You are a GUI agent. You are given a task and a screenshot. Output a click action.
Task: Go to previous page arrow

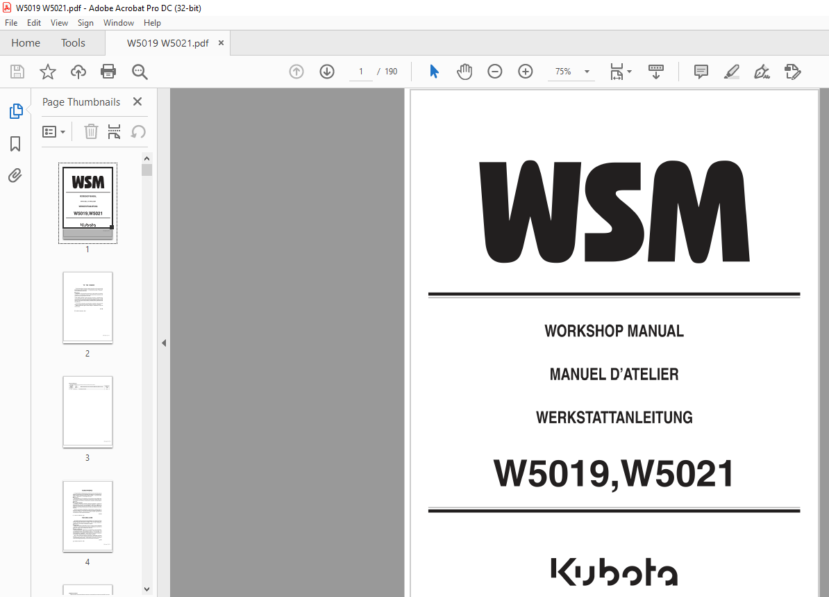(x=296, y=72)
